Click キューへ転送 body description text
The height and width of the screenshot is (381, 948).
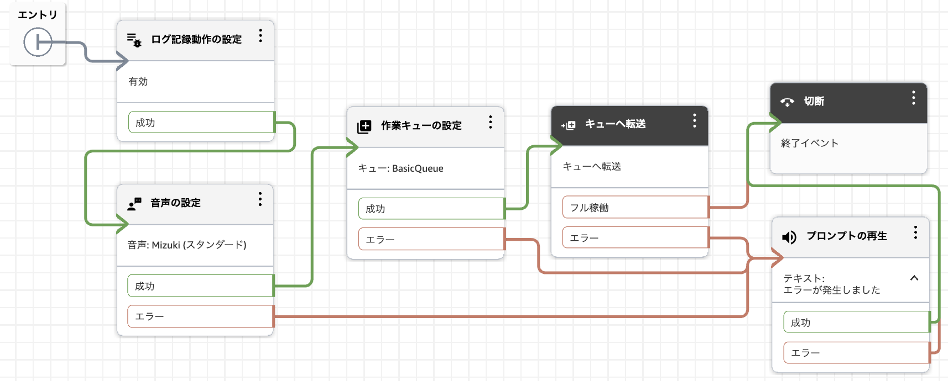[x=592, y=166]
